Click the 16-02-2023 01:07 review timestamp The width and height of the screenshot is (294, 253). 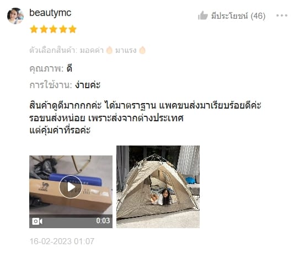click(x=62, y=241)
